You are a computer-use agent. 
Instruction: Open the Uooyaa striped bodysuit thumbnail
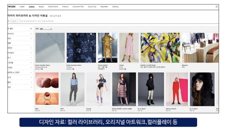point(98,89)
